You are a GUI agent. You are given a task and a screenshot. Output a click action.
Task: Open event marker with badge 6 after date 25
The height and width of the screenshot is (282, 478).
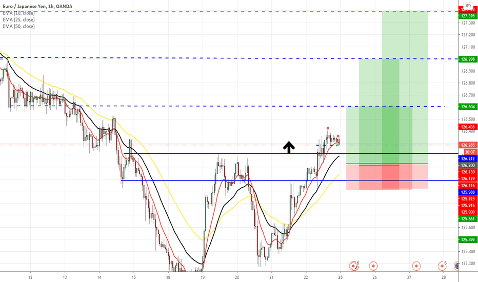click(x=354, y=266)
